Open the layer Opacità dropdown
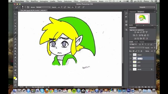Screen dimensions: 168x94 (x=155, y=48)
